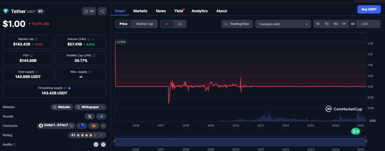The image size is (385, 151).
Task: Open chart more options ellipsis menu
Action: 376,24
